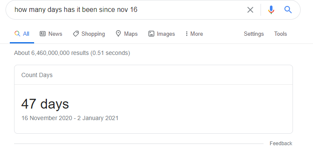
Task: Click the blue magnifier search button
Action: (x=288, y=9)
